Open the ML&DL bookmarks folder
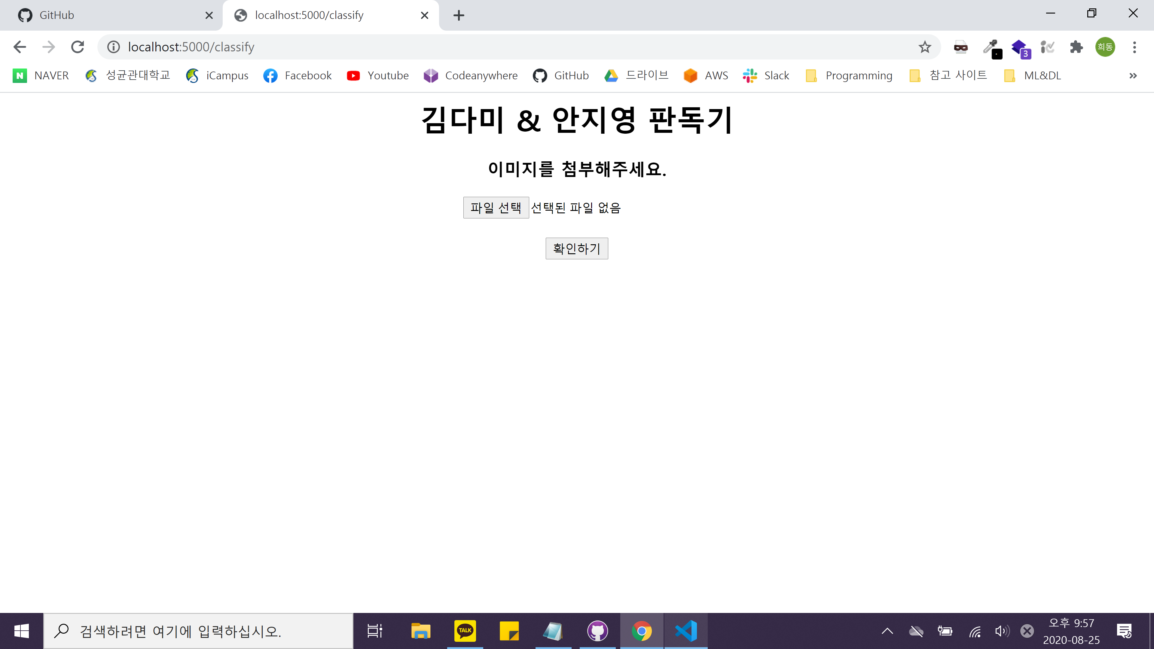 point(1032,75)
